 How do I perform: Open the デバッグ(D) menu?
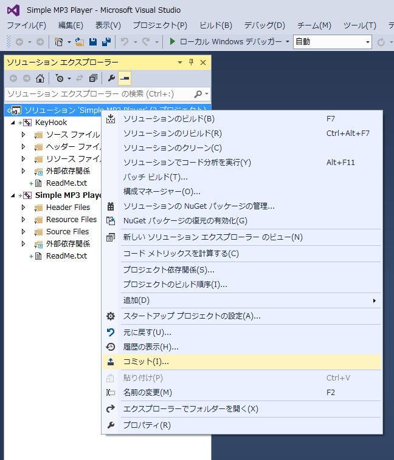click(x=264, y=25)
